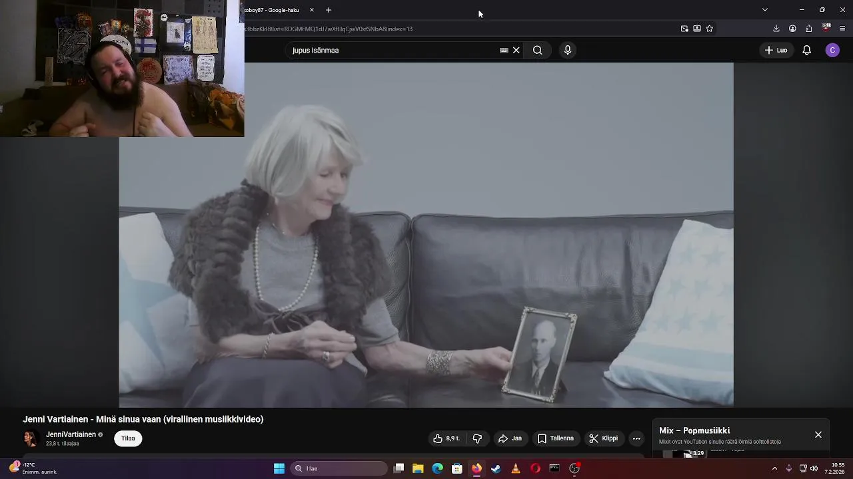
Task: Open the browser downloads panel
Action: pyautogui.click(x=776, y=29)
